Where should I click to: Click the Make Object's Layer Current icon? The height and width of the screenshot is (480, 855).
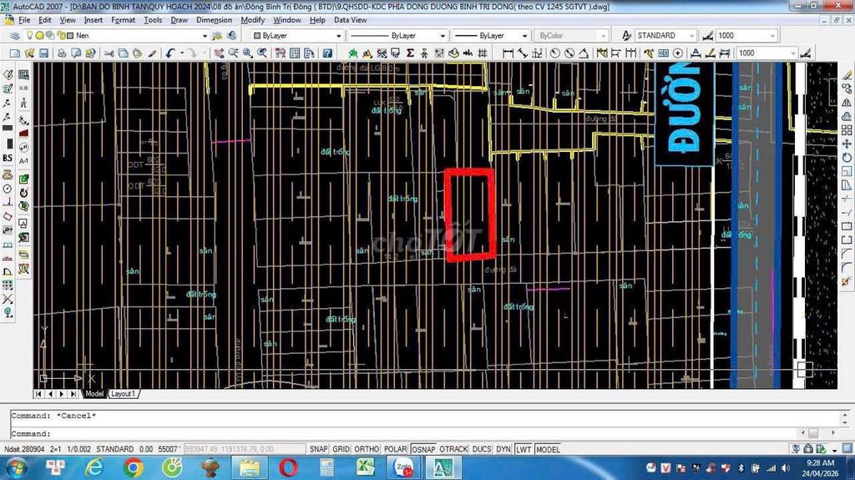click(x=217, y=35)
